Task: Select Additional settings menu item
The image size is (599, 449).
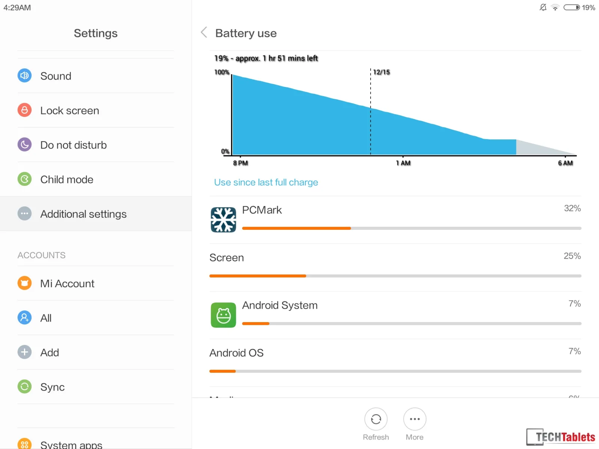Action: (x=96, y=214)
